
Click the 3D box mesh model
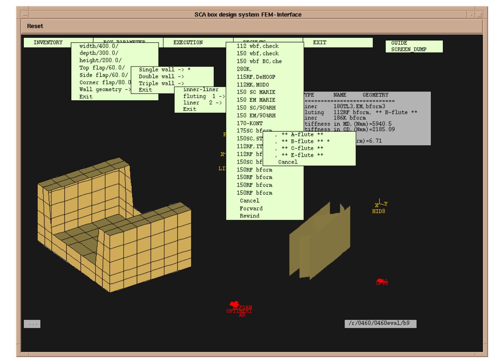pyautogui.click(x=114, y=224)
